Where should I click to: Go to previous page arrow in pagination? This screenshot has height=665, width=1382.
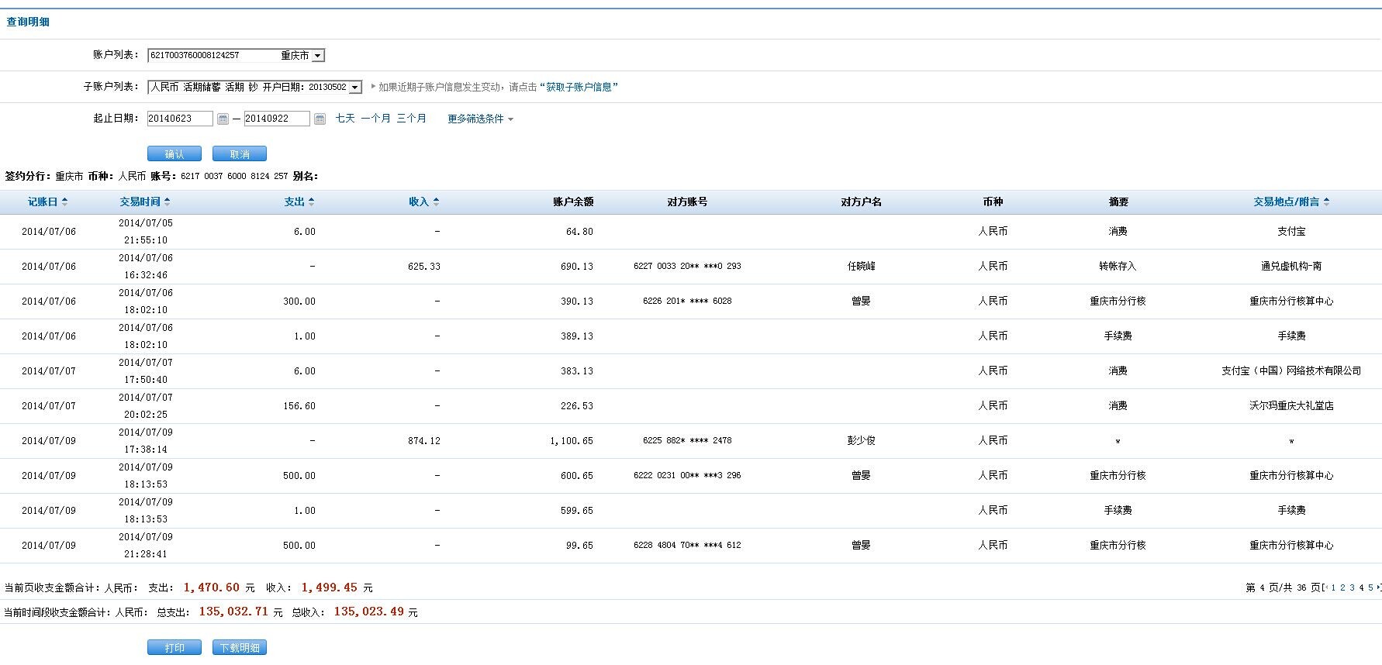1326,587
